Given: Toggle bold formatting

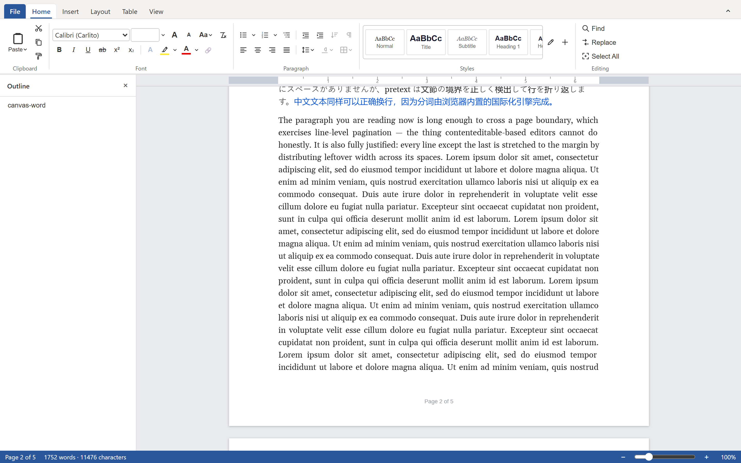Looking at the screenshot, I should pos(59,50).
